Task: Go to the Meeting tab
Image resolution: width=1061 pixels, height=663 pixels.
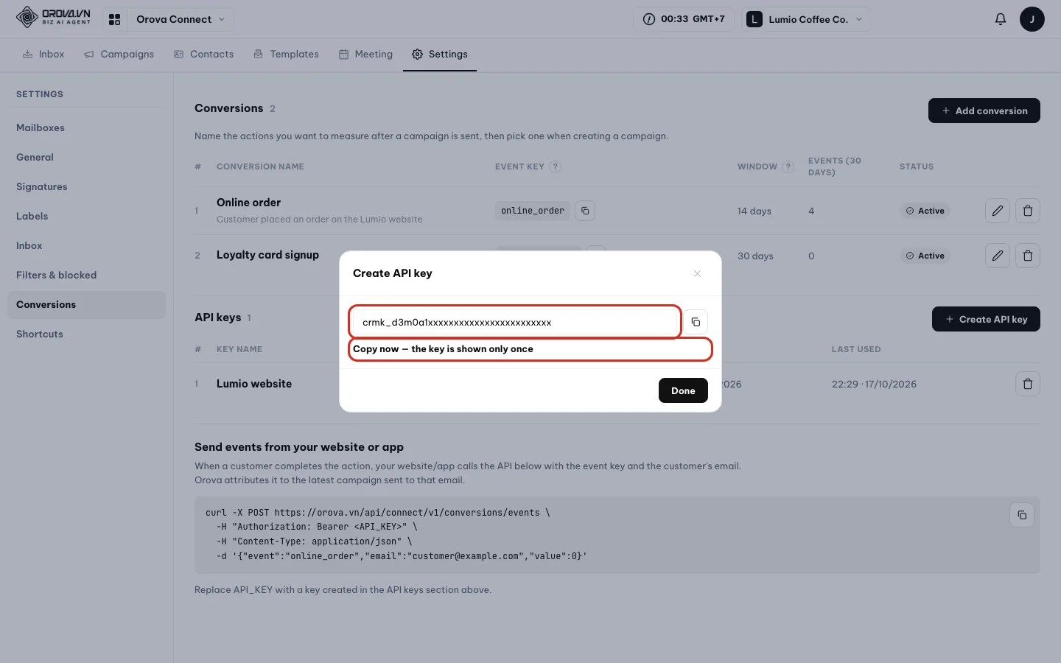Action: [x=365, y=54]
